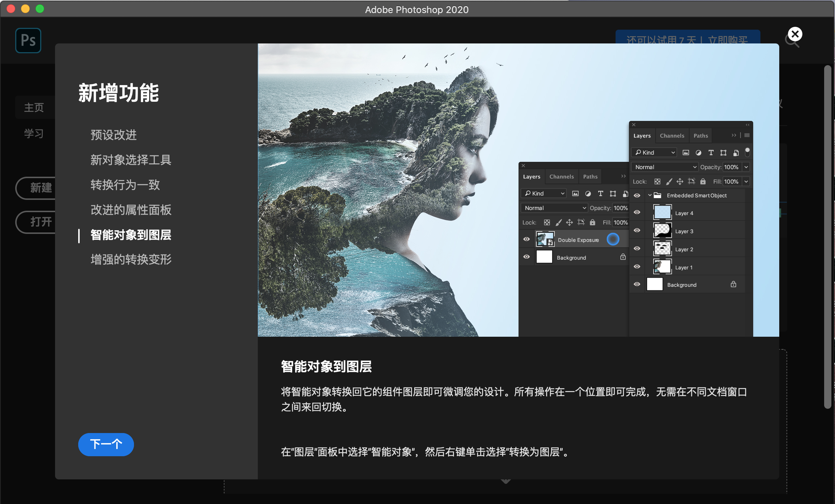Lock all in the Double Exposure panel
The height and width of the screenshot is (504, 835).
click(592, 222)
